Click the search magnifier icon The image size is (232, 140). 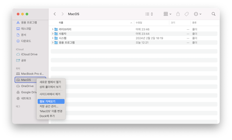pyautogui.click(x=213, y=14)
